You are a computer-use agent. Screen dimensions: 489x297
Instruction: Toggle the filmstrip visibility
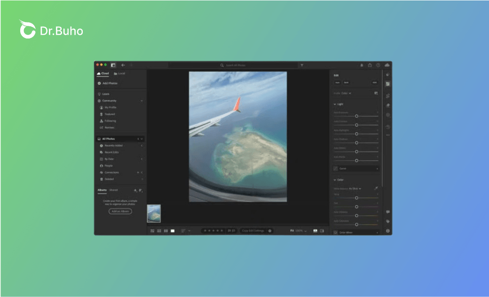315,231
